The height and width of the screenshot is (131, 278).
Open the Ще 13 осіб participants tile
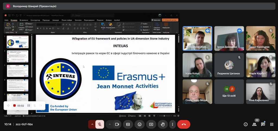229,91
